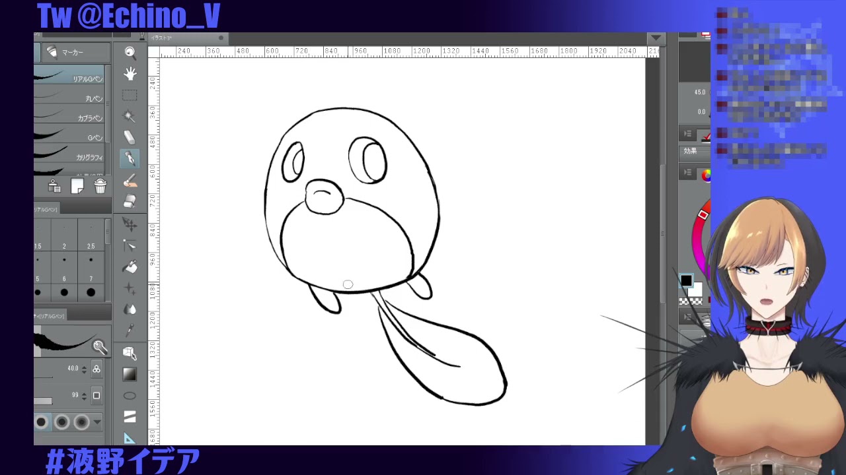This screenshot has width=846, height=475.
Task: Select the Pen tool in toolbar
Action: (x=130, y=158)
